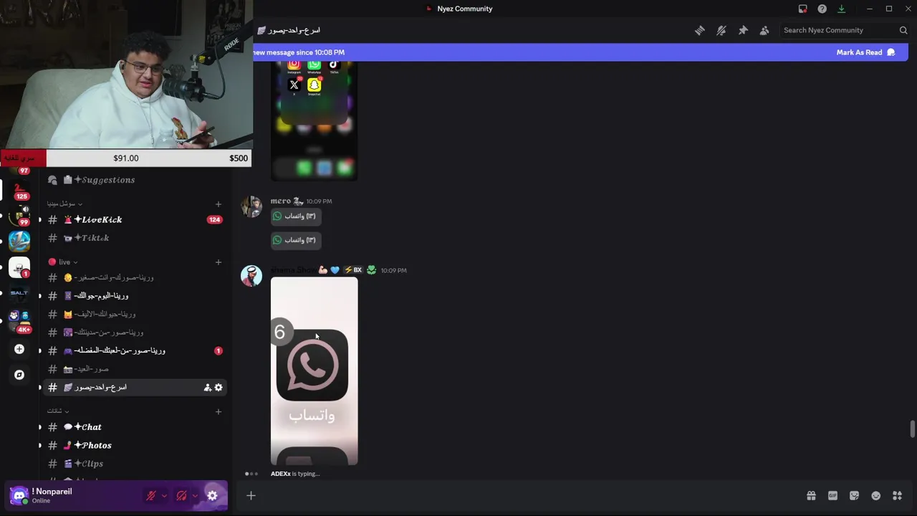Open server folder with 4K+ badge
The image size is (917, 516).
tap(19, 320)
